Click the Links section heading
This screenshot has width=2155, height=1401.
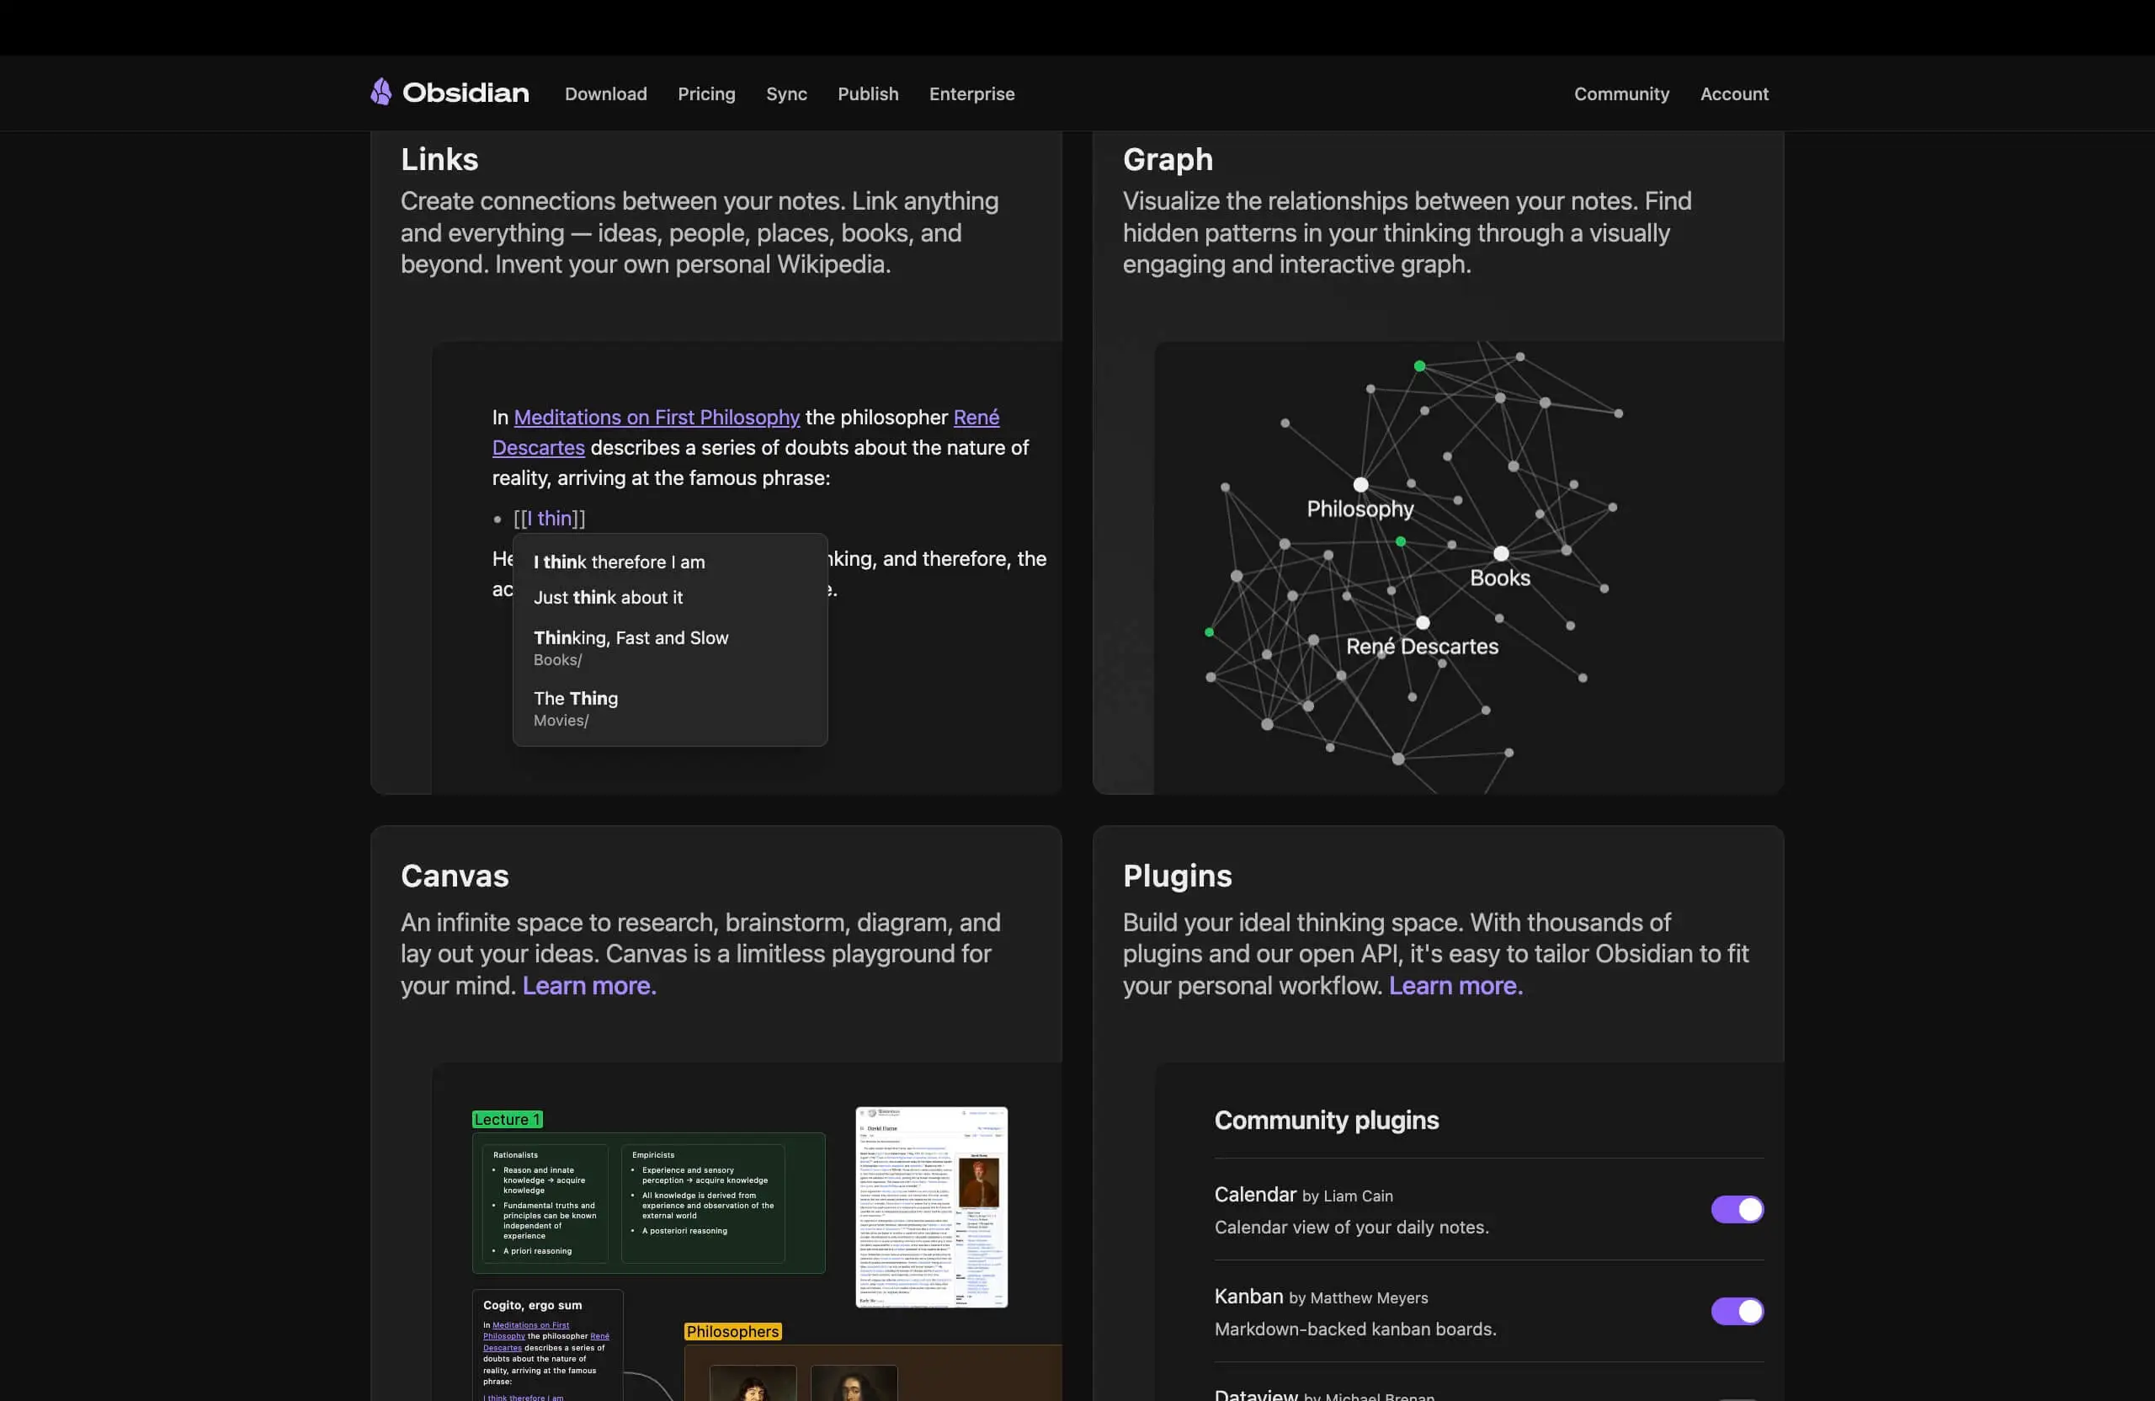click(439, 159)
